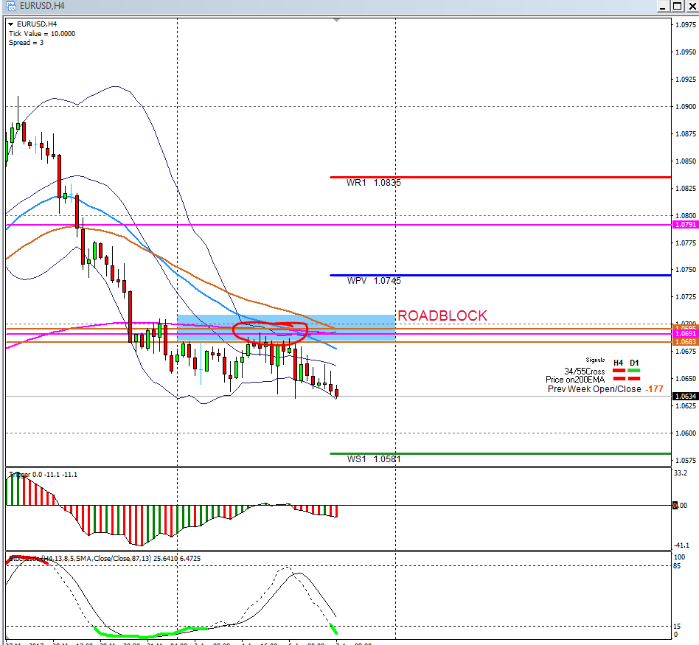Click the WR1 1.0835 label
The image size is (699, 645).
pyautogui.click(x=374, y=183)
